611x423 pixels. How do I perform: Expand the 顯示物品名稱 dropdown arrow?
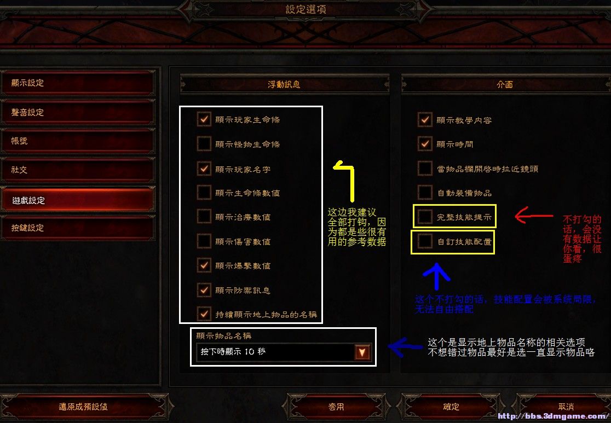[362, 352]
